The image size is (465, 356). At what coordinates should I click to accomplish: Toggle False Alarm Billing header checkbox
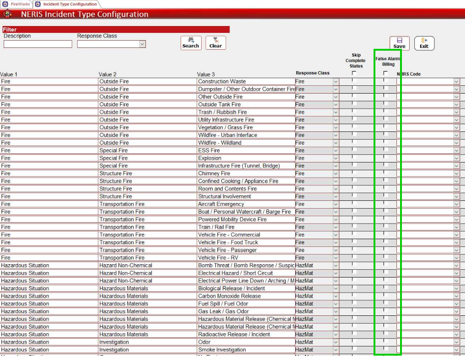tap(385, 73)
